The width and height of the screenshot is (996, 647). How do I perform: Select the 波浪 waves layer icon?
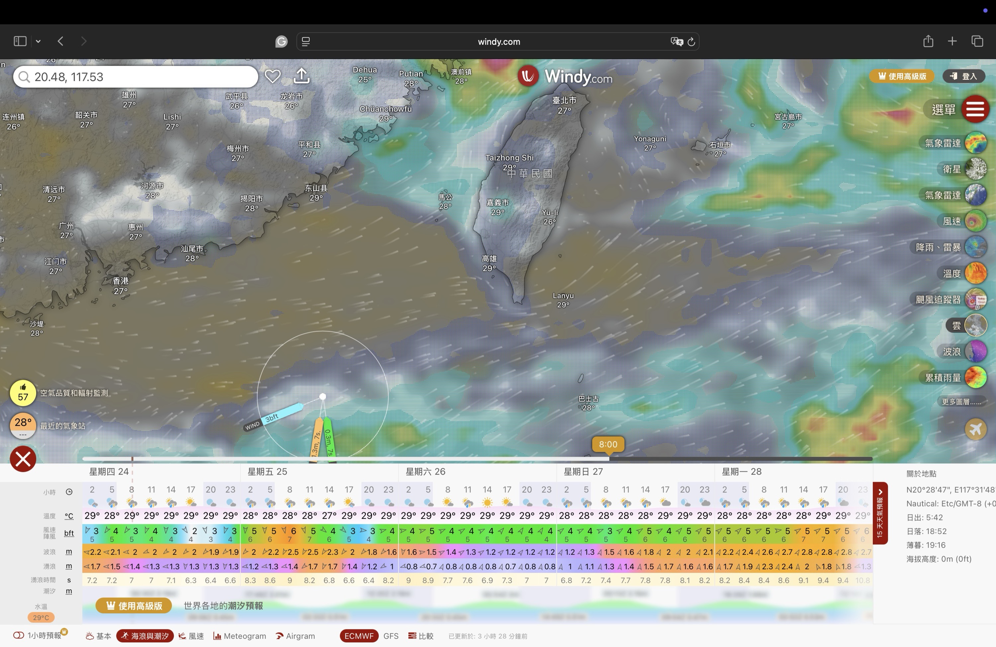tap(975, 351)
